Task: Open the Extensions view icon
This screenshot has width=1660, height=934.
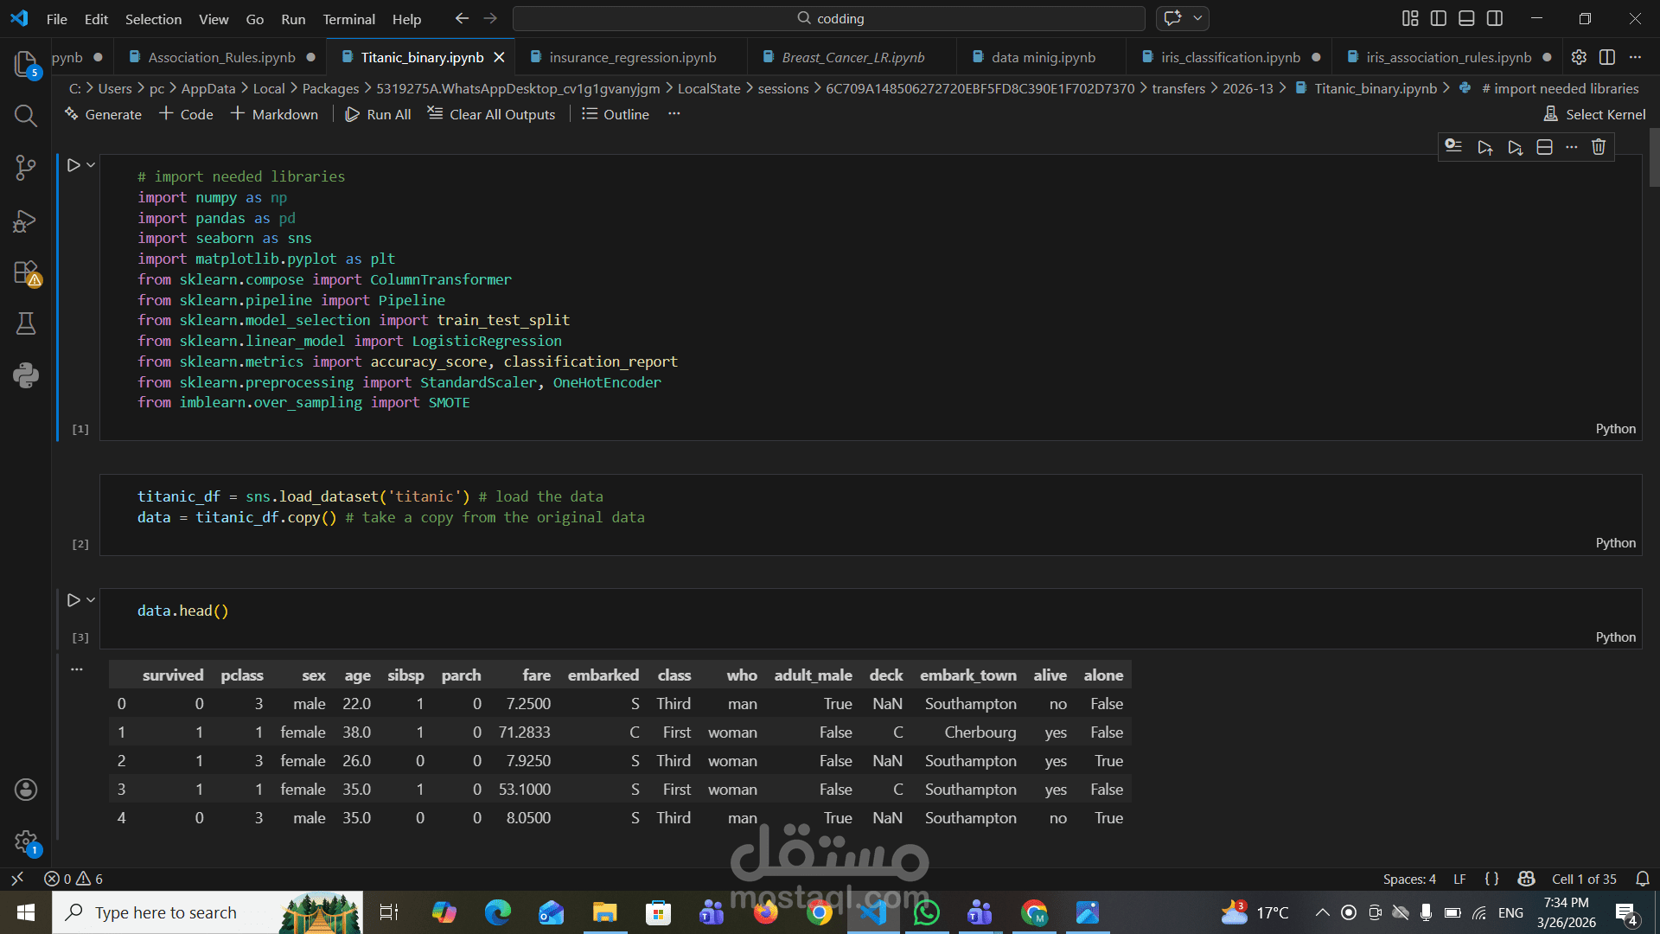Action: coord(25,272)
